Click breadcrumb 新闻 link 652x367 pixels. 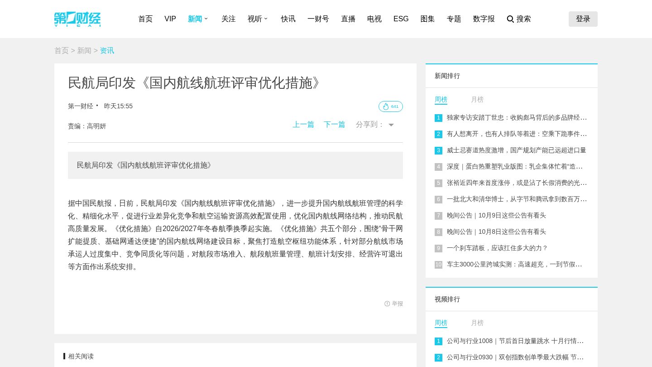84,51
